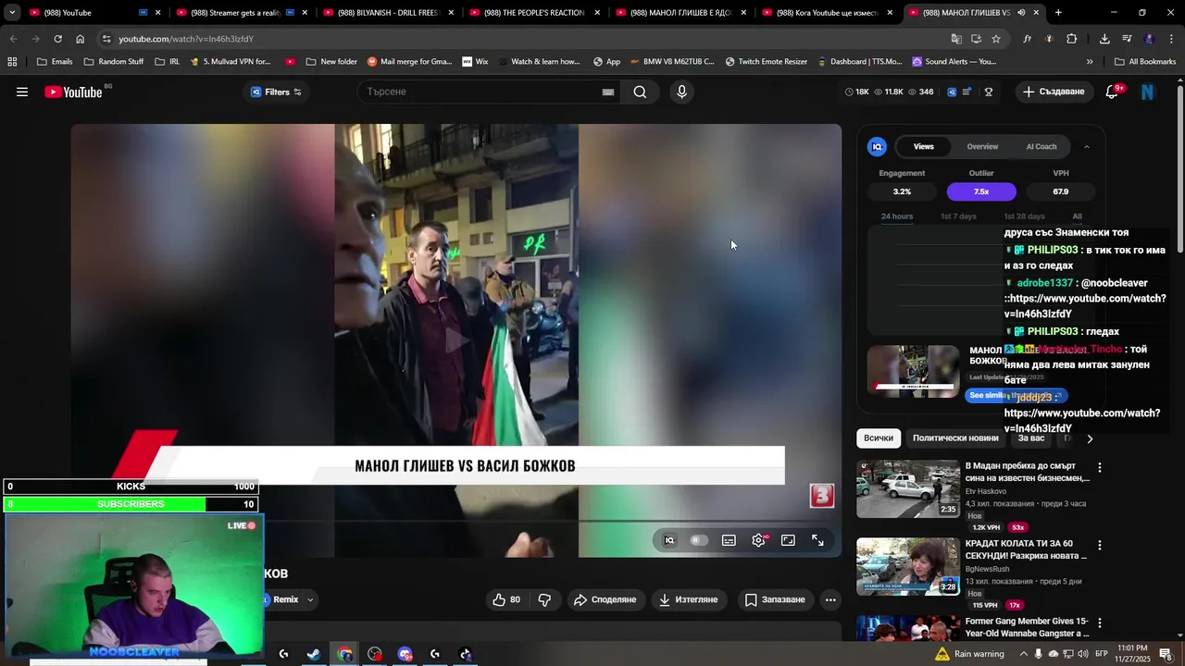Screen dimensions: 1185x666
Task: Select the За вас chip
Action: point(1030,438)
